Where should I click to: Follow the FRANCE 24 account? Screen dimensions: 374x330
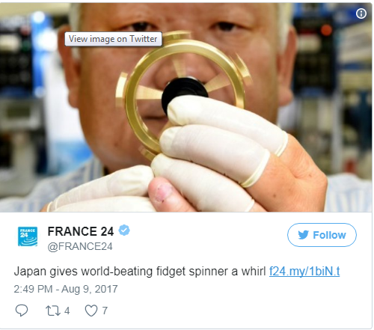322,235
